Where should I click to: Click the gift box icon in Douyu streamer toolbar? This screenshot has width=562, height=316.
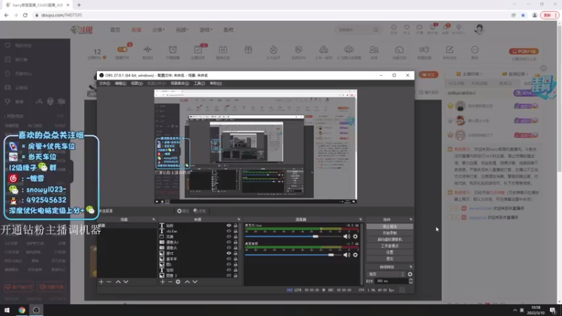[248, 49]
